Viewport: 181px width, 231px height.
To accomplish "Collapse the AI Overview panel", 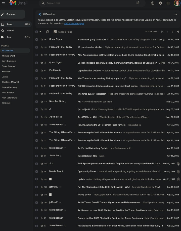I will point(176,14).
